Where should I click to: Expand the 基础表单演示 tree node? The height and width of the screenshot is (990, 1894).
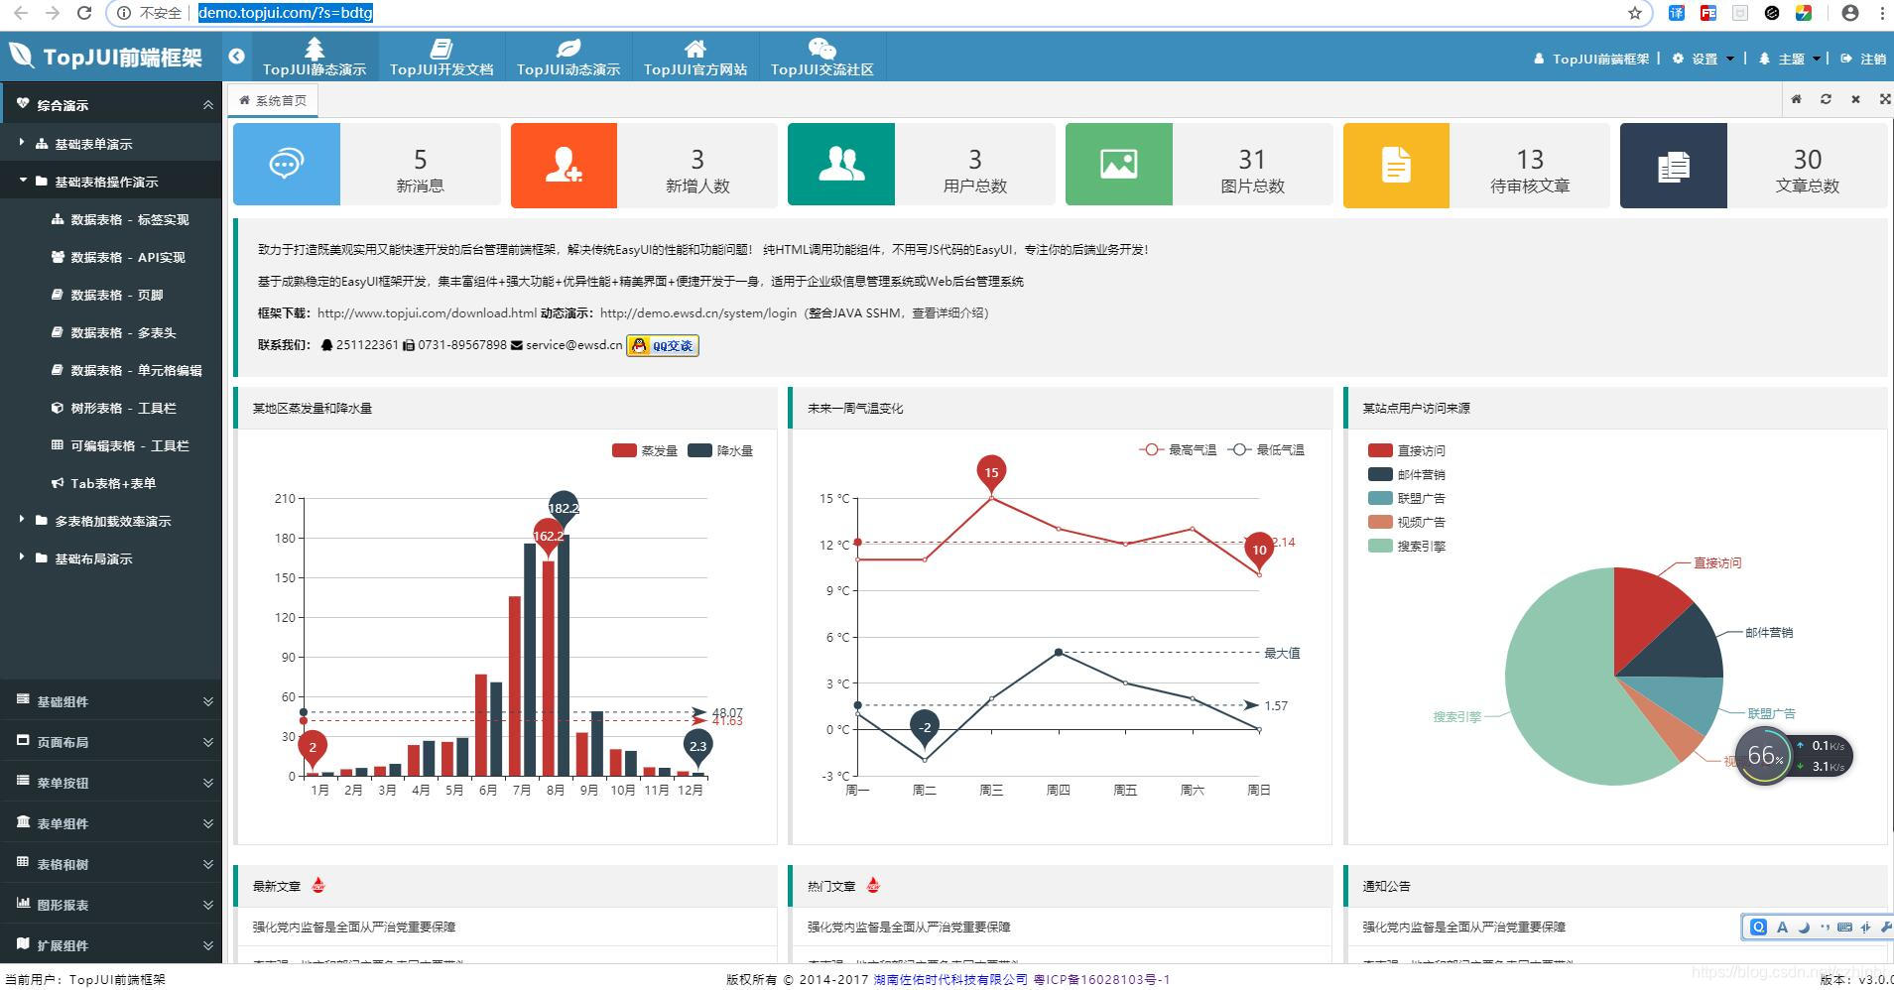[x=22, y=143]
